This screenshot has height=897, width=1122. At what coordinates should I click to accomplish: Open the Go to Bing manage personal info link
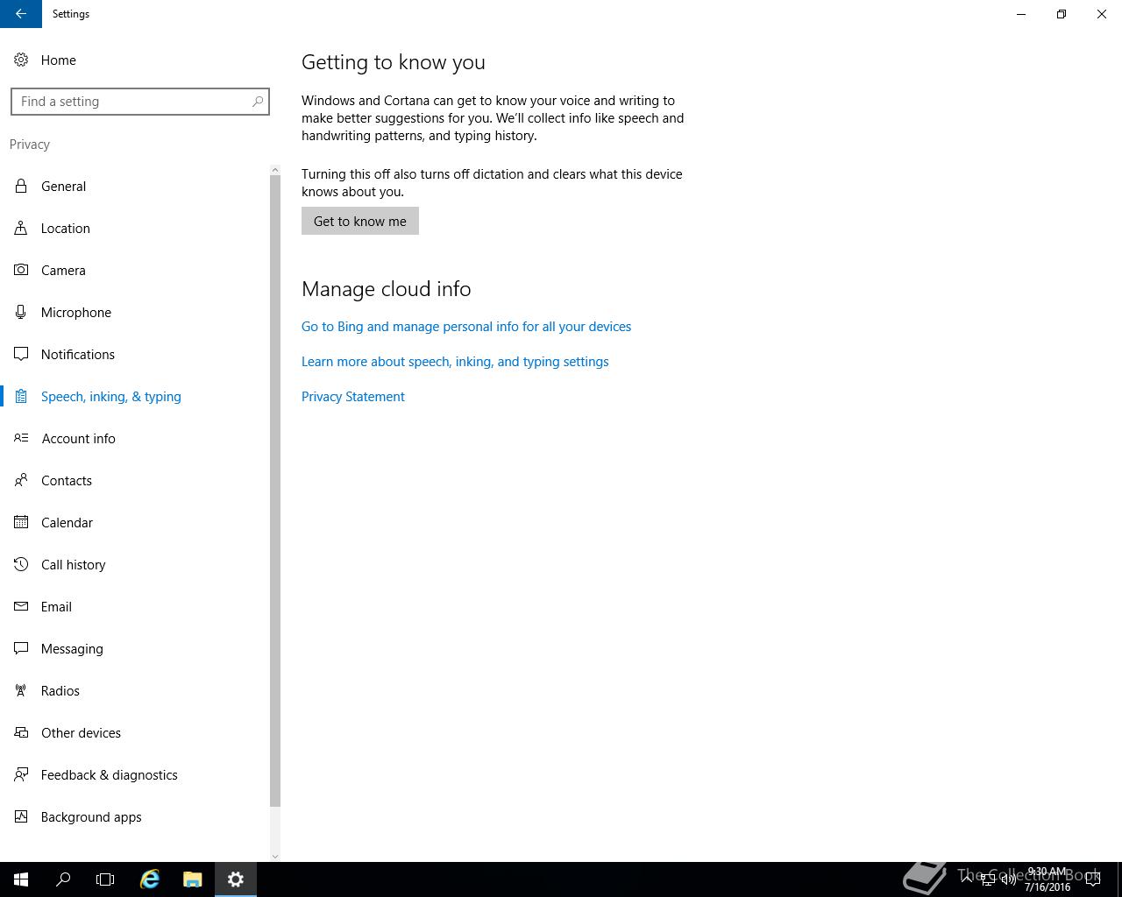[x=466, y=326]
